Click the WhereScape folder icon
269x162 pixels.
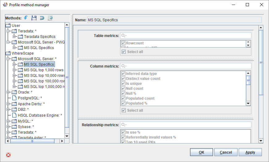(8, 53)
